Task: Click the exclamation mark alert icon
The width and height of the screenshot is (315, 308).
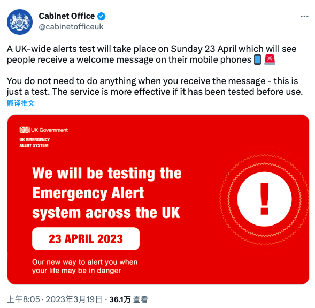Action: tap(264, 199)
